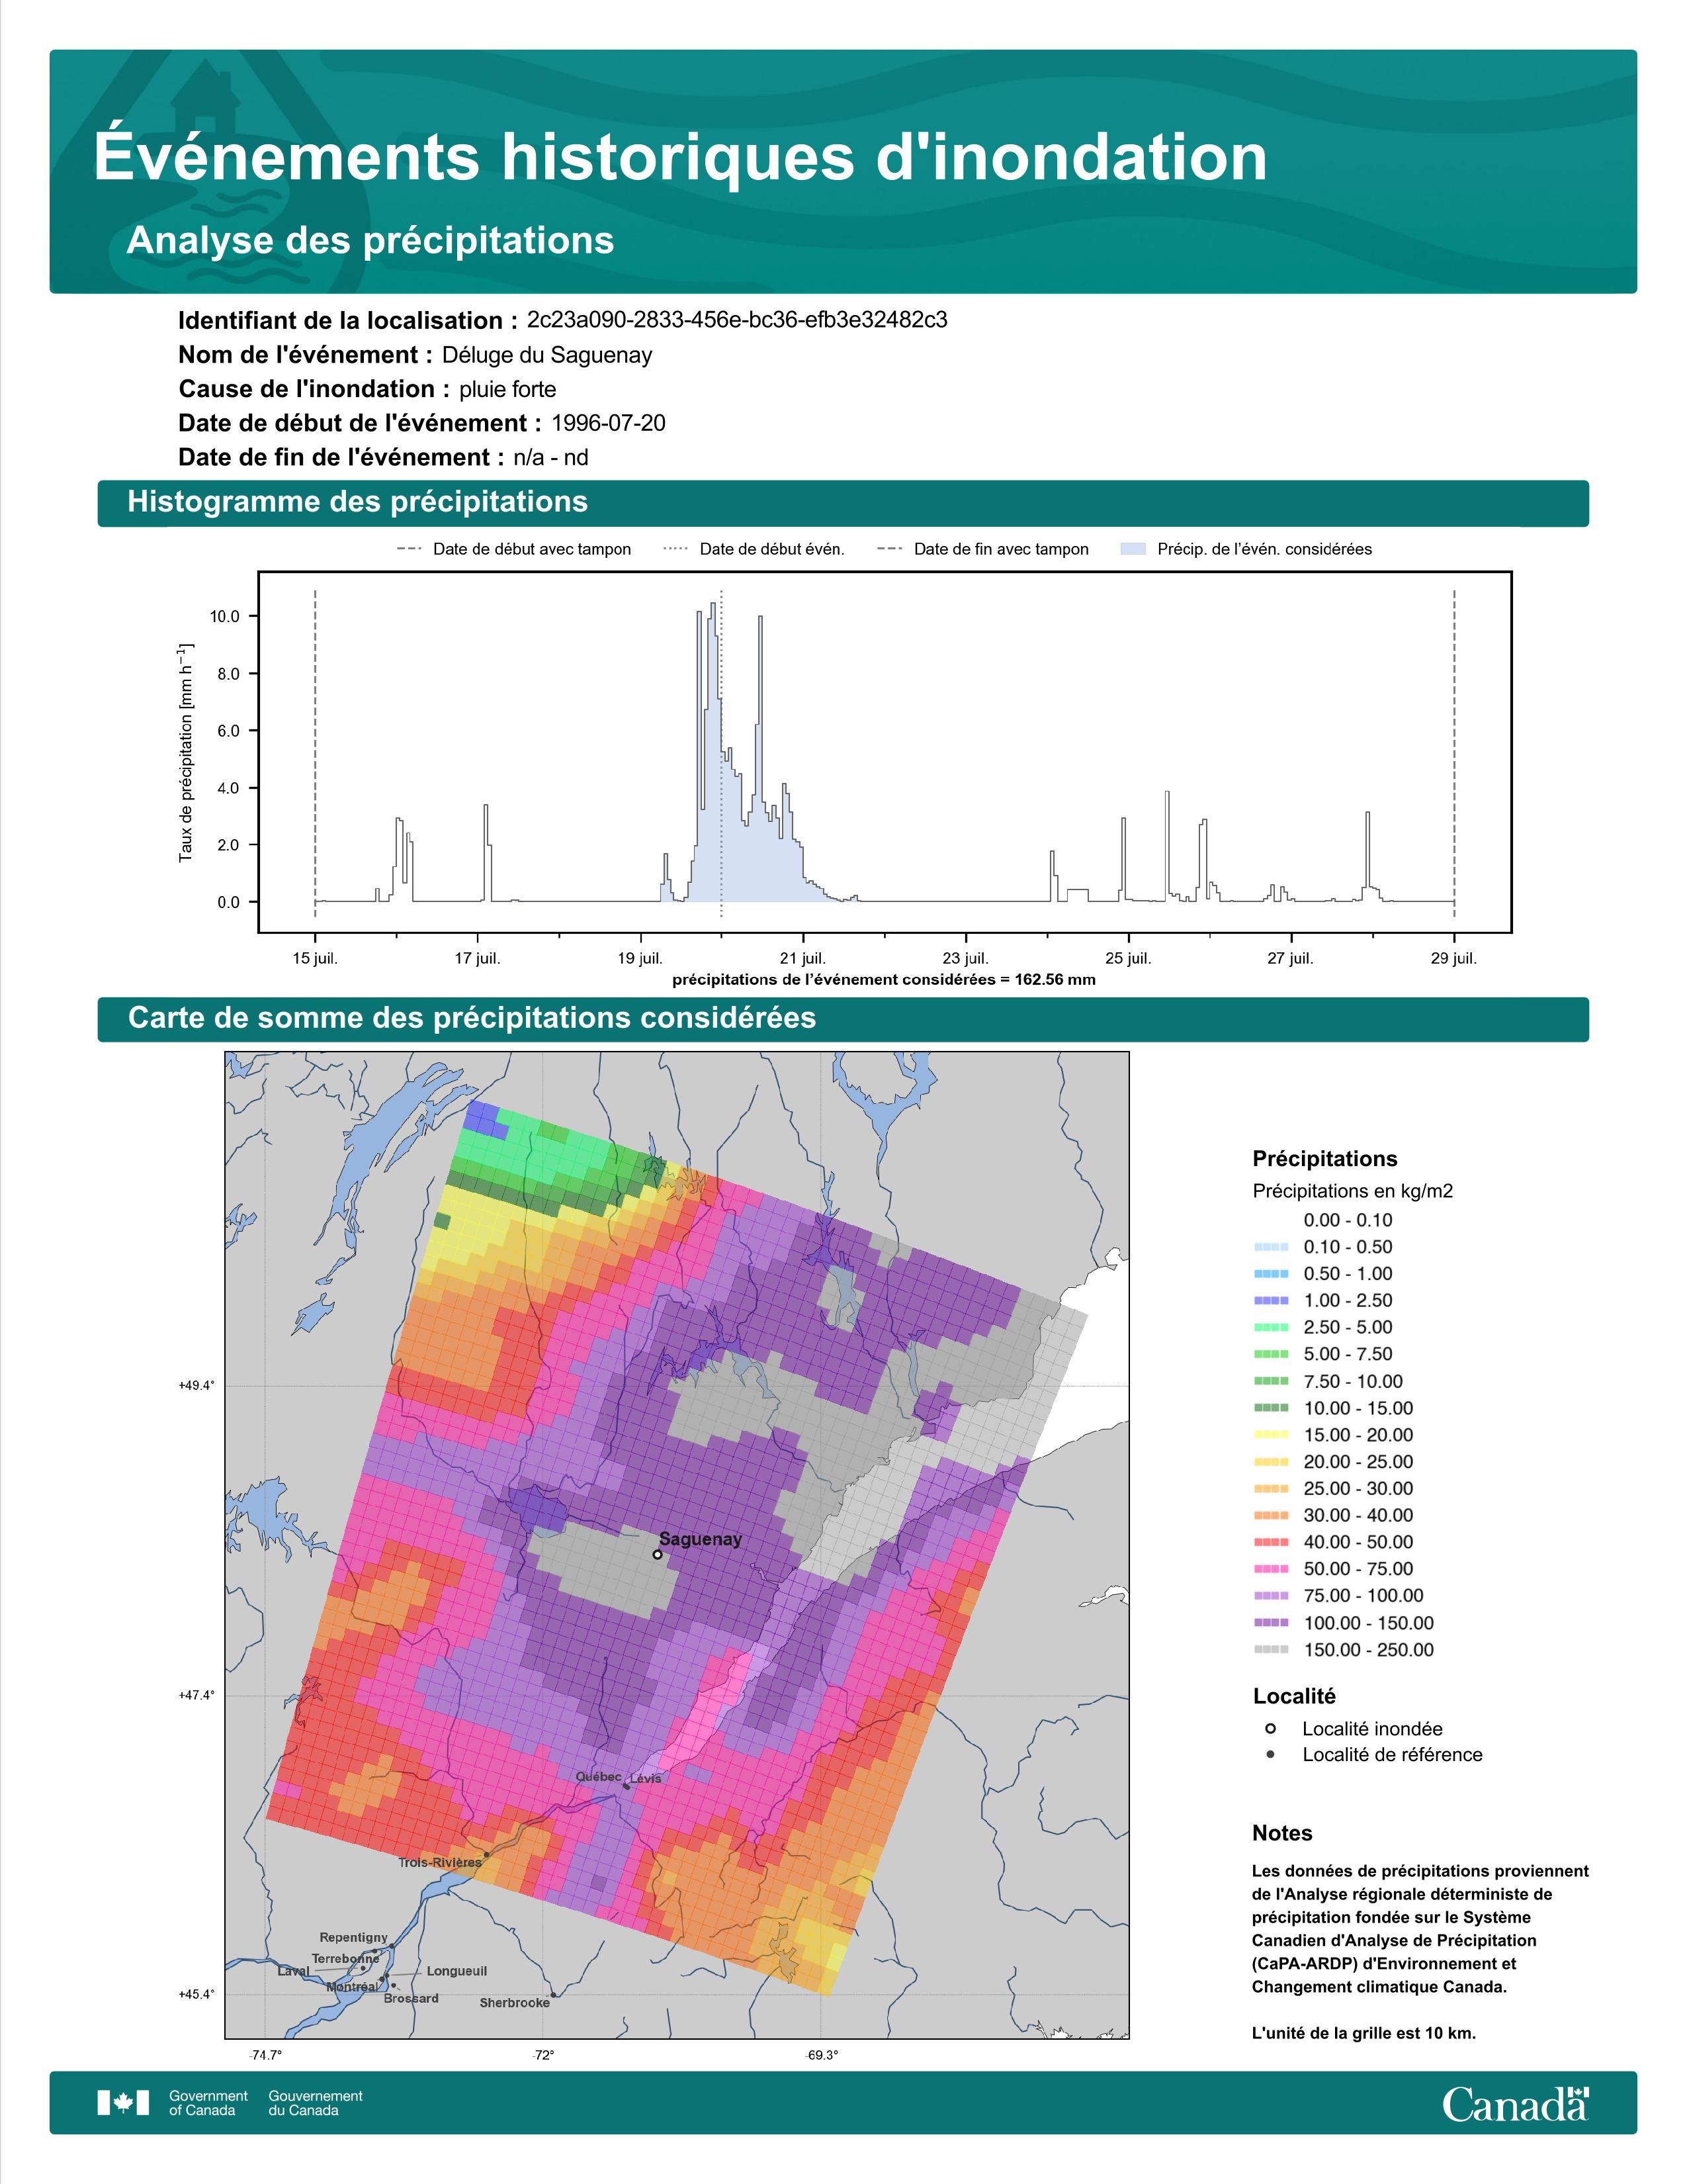Click the event precipitation total '162.56 mm' caption
Viewport: 1687px width, 2184px height.
[883, 980]
